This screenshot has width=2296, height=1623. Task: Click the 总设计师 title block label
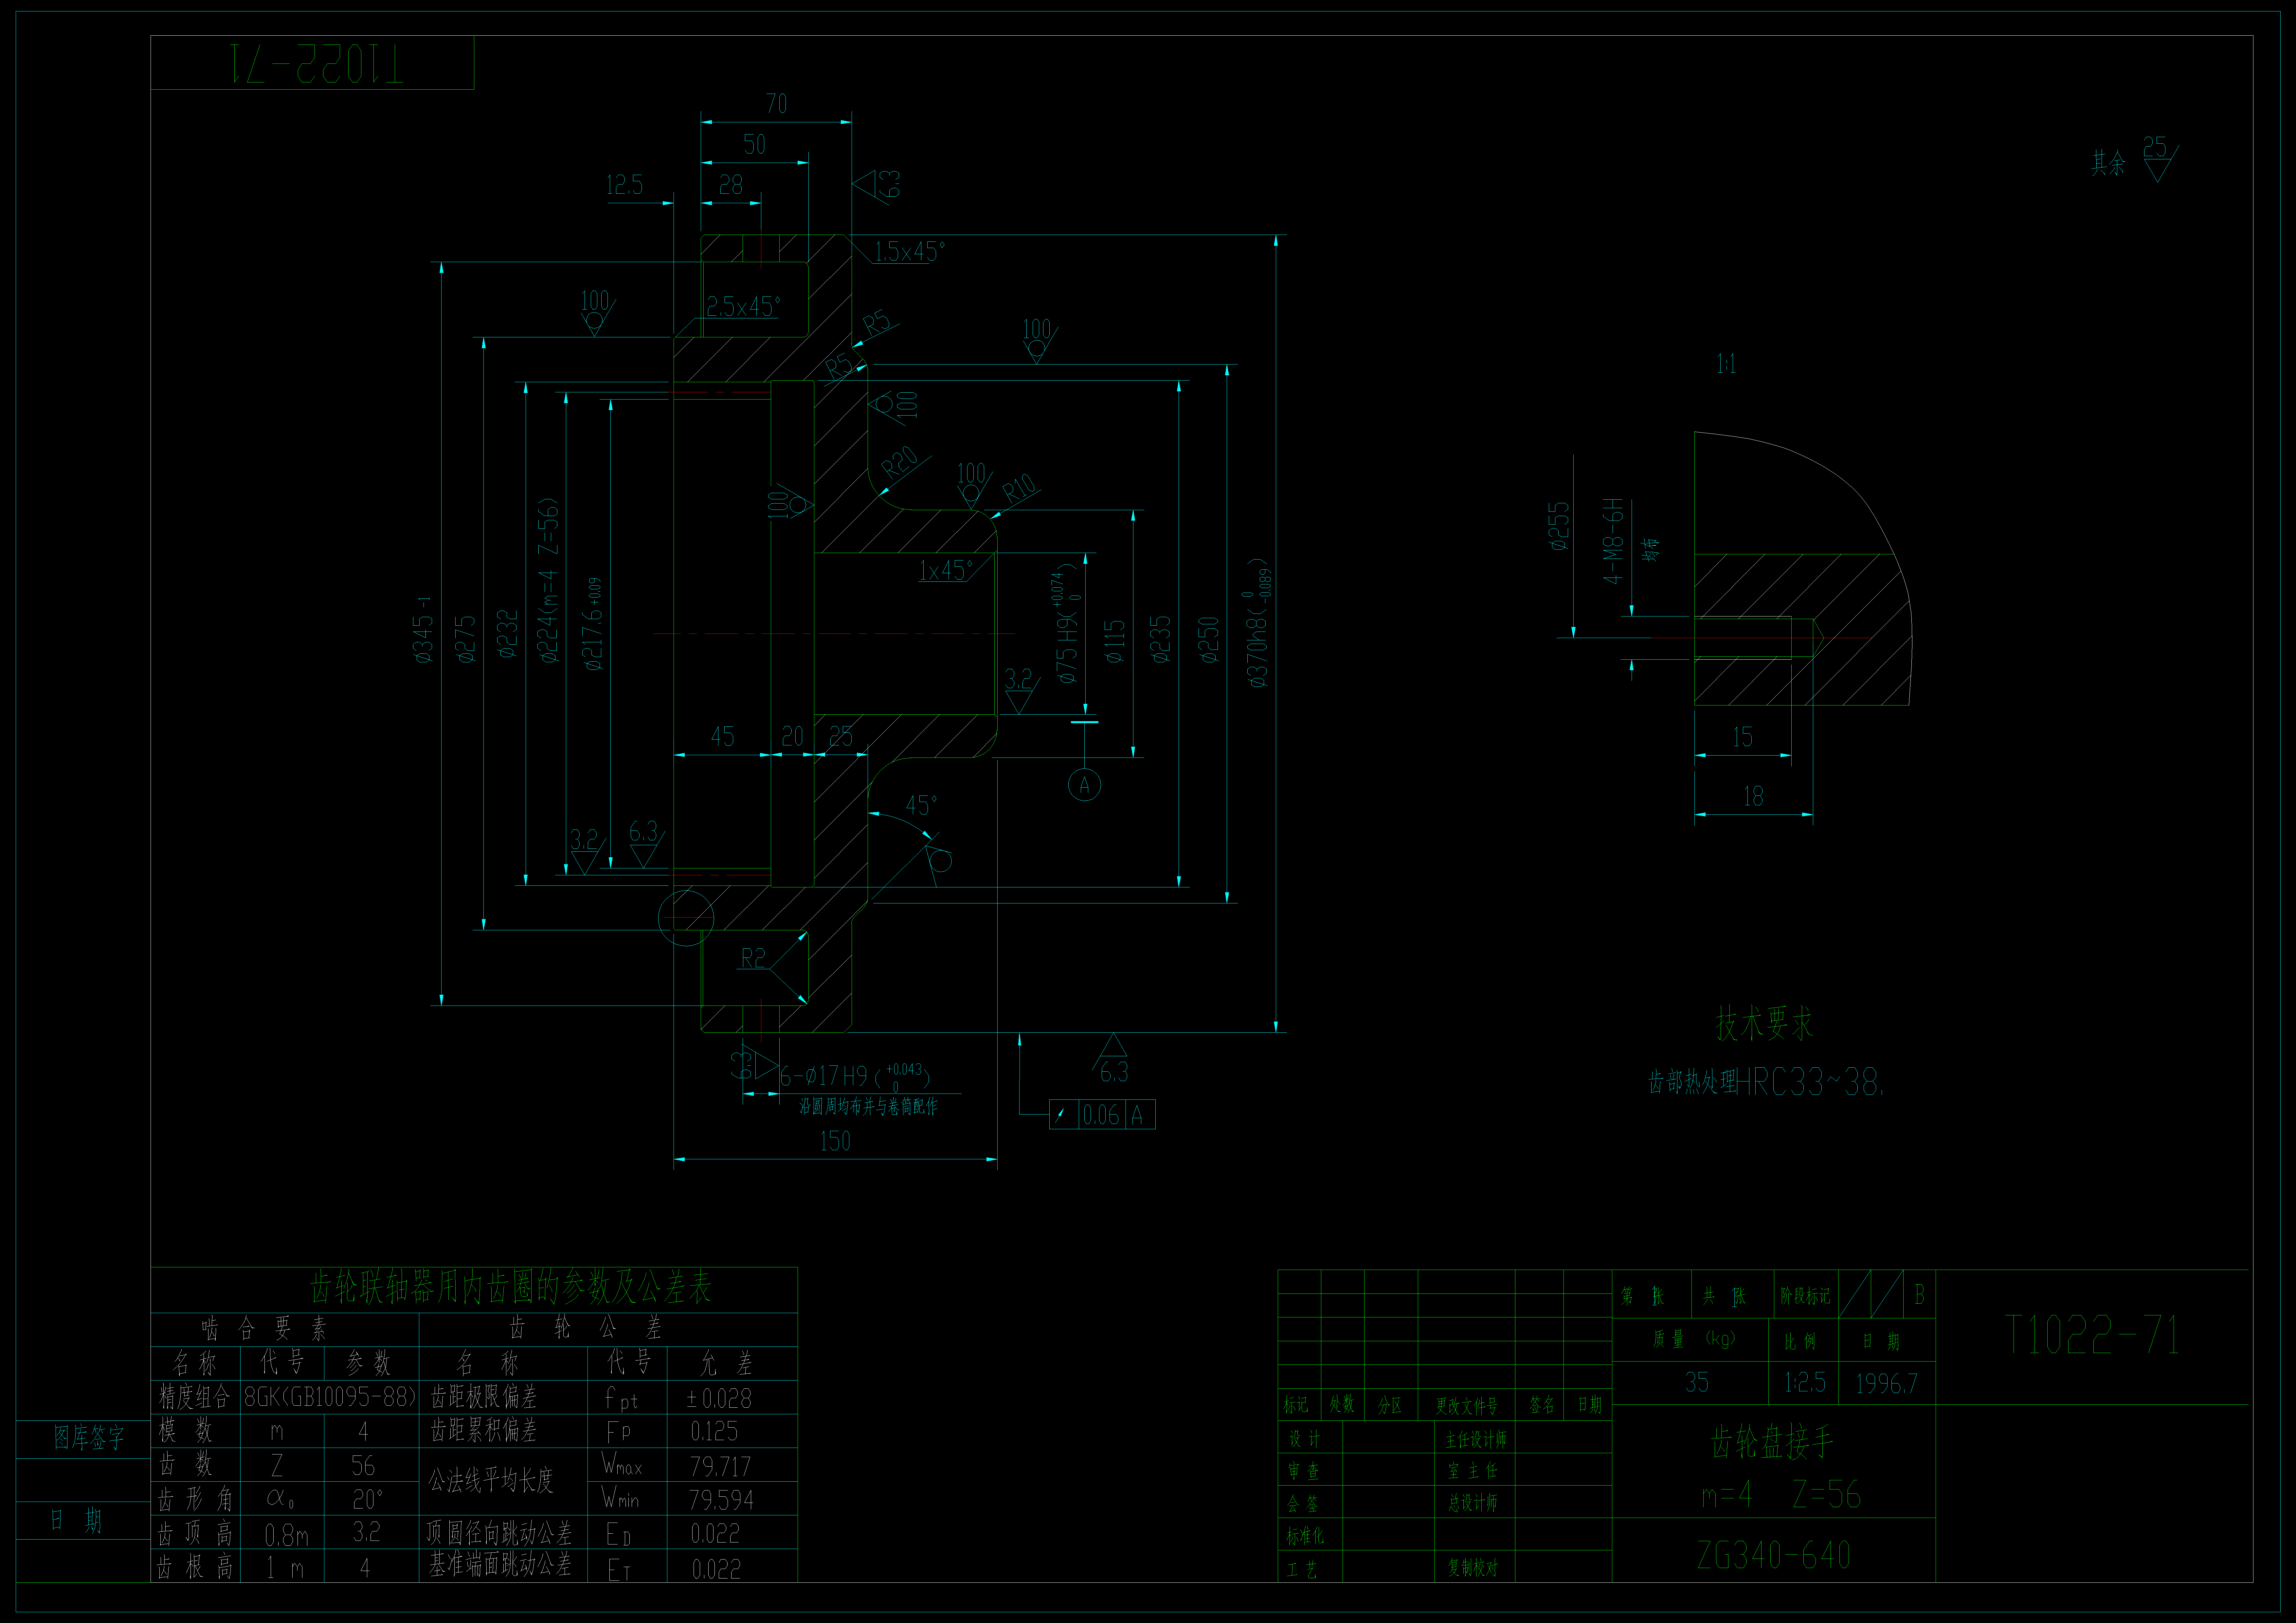1473,1503
